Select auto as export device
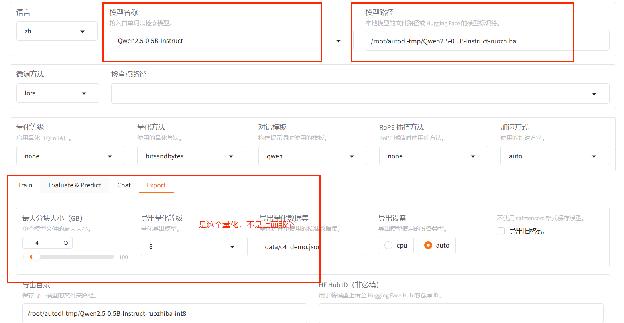This screenshot has height=323, width=624. 428,246
